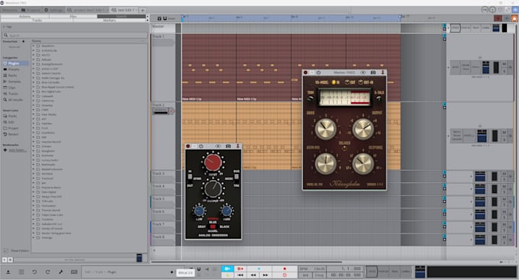Toggle power button on Klanghelm plugin window

[x=318, y=72]
